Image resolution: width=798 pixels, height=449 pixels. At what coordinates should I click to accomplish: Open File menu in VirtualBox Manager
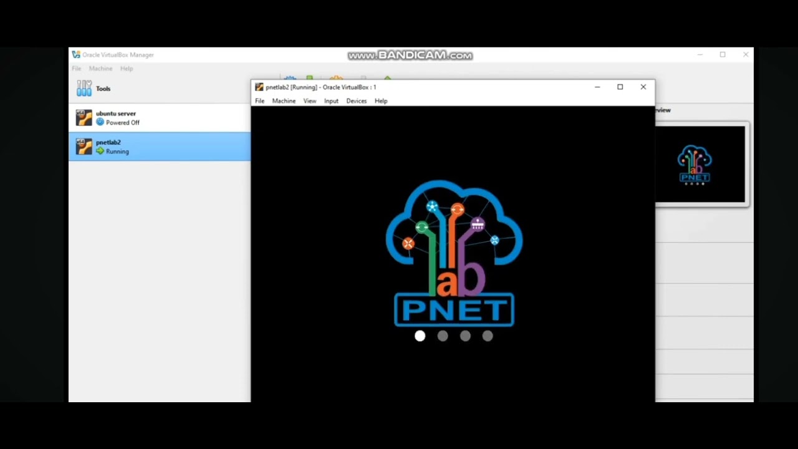point(76,69)
